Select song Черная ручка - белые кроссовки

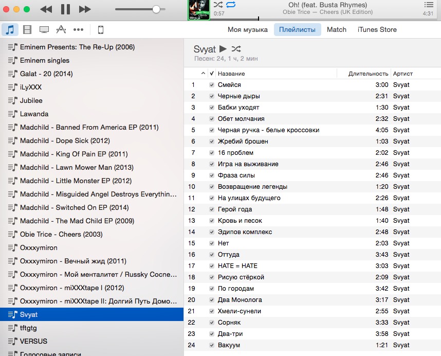[x=313, y=130]
